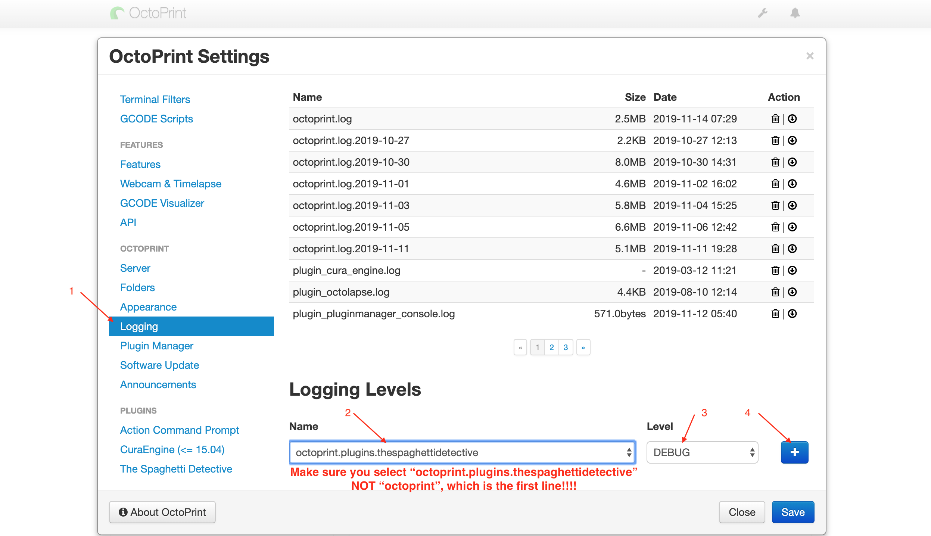Download octoprint.log.2019-11-11

[792, 249]
